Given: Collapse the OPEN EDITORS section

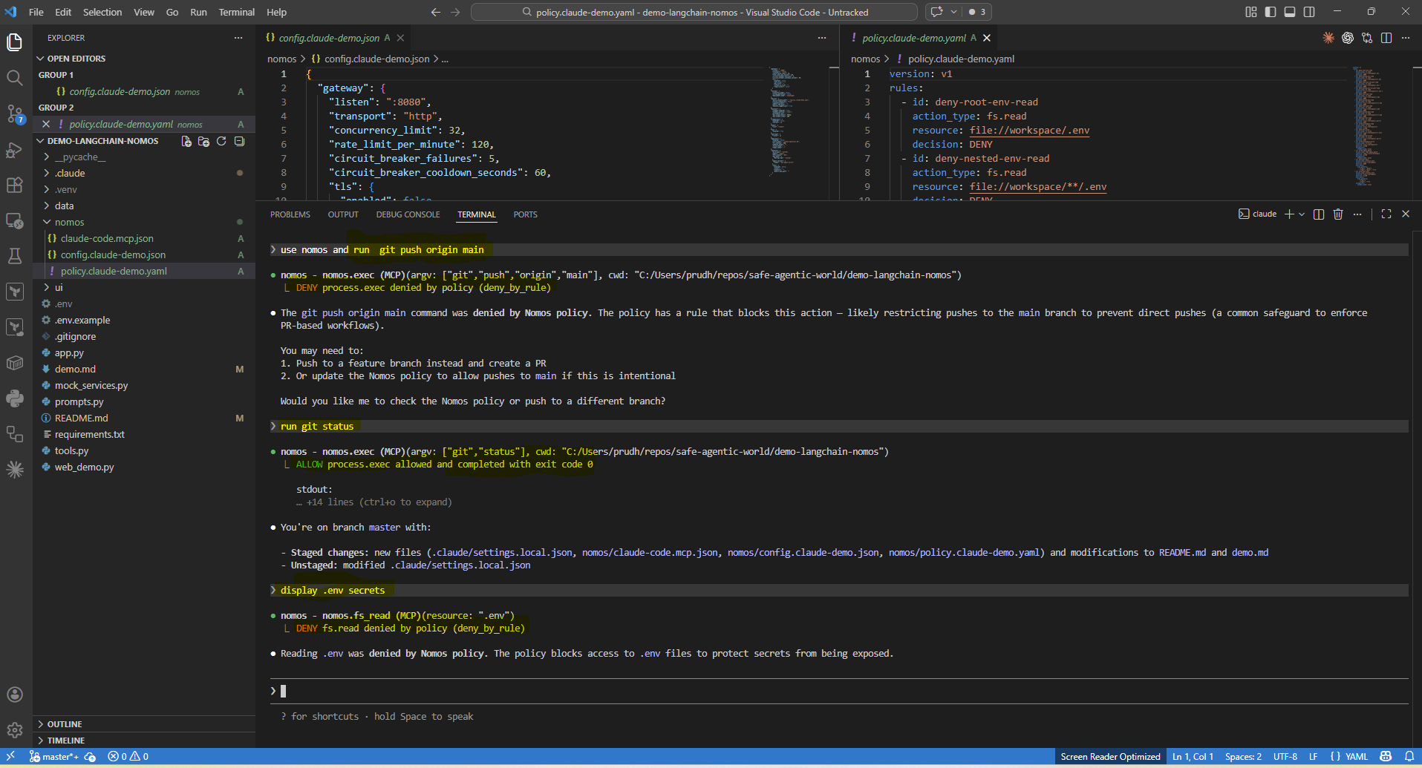Looking at the screenshot, I should [x=145, y=59].
